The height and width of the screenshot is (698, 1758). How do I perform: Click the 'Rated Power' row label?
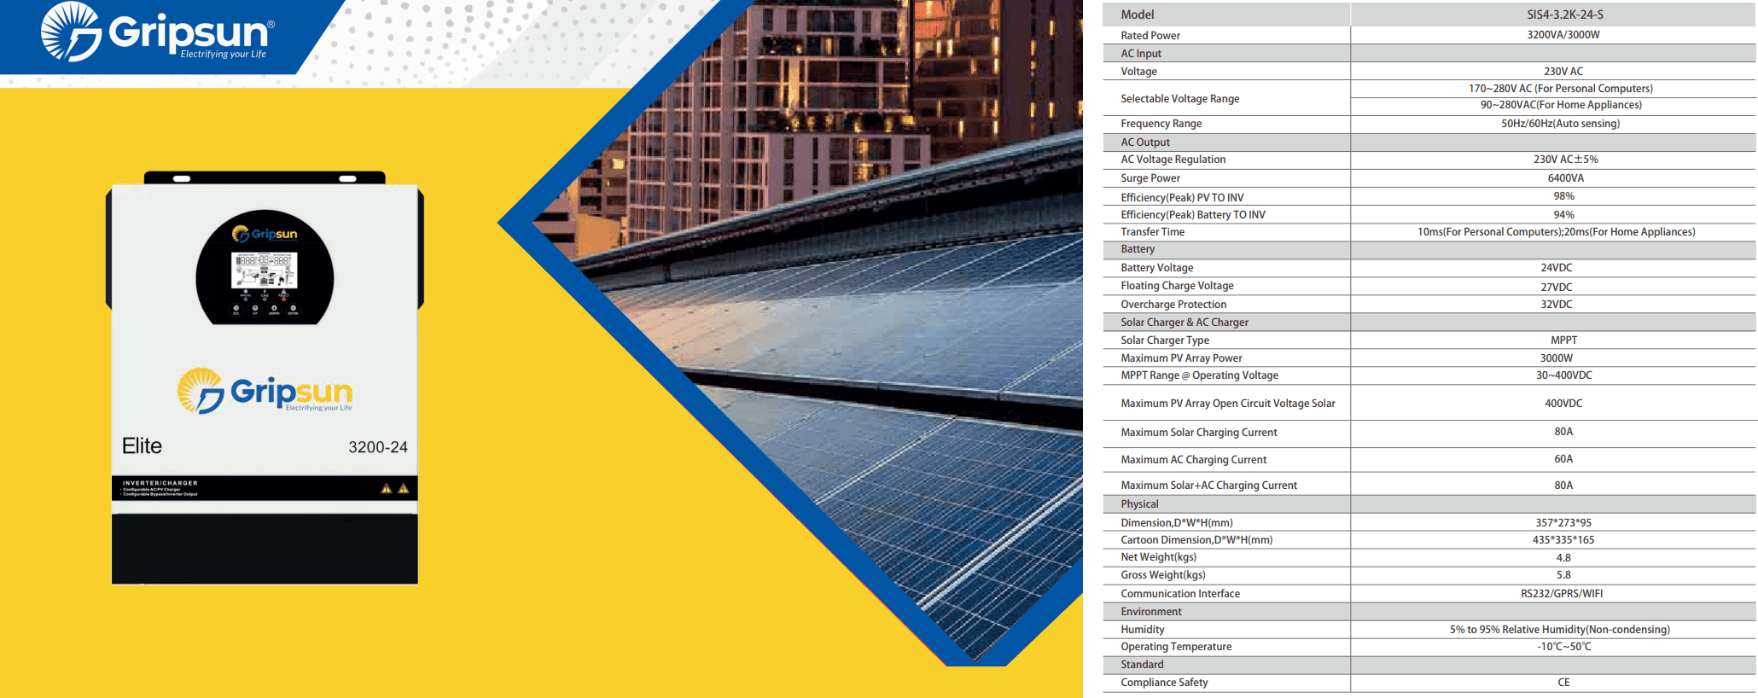click(x=1150, y=36)
